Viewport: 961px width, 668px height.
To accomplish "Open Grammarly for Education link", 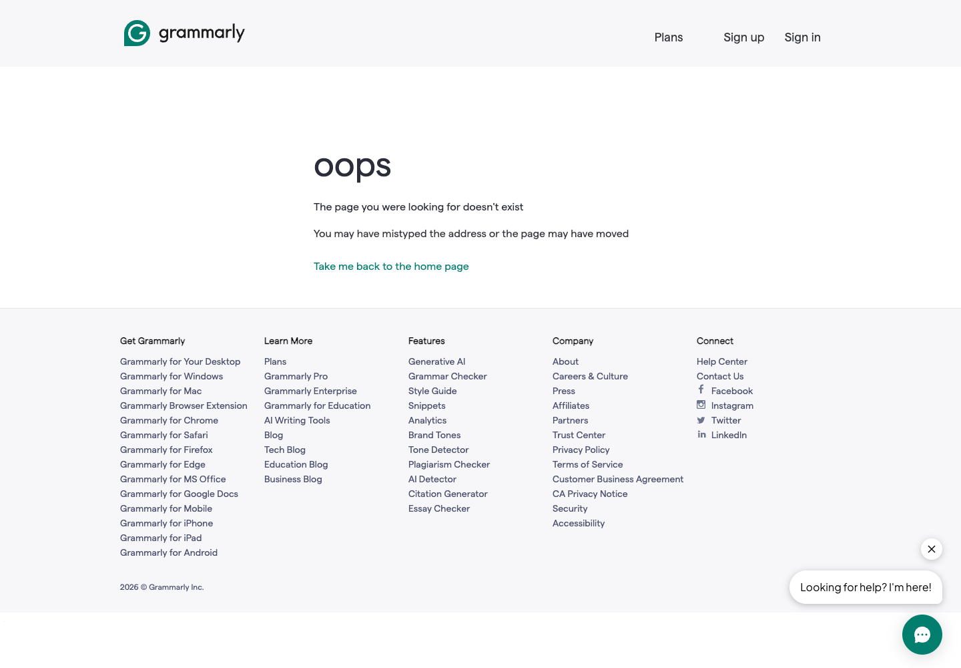I will coord(317,405).
